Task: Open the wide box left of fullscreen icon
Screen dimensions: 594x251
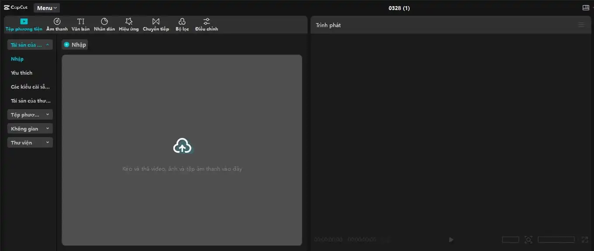Action: (556, 240)
